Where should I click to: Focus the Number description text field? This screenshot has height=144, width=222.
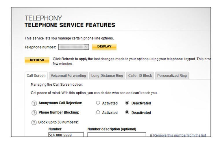[x=116, y=135]
